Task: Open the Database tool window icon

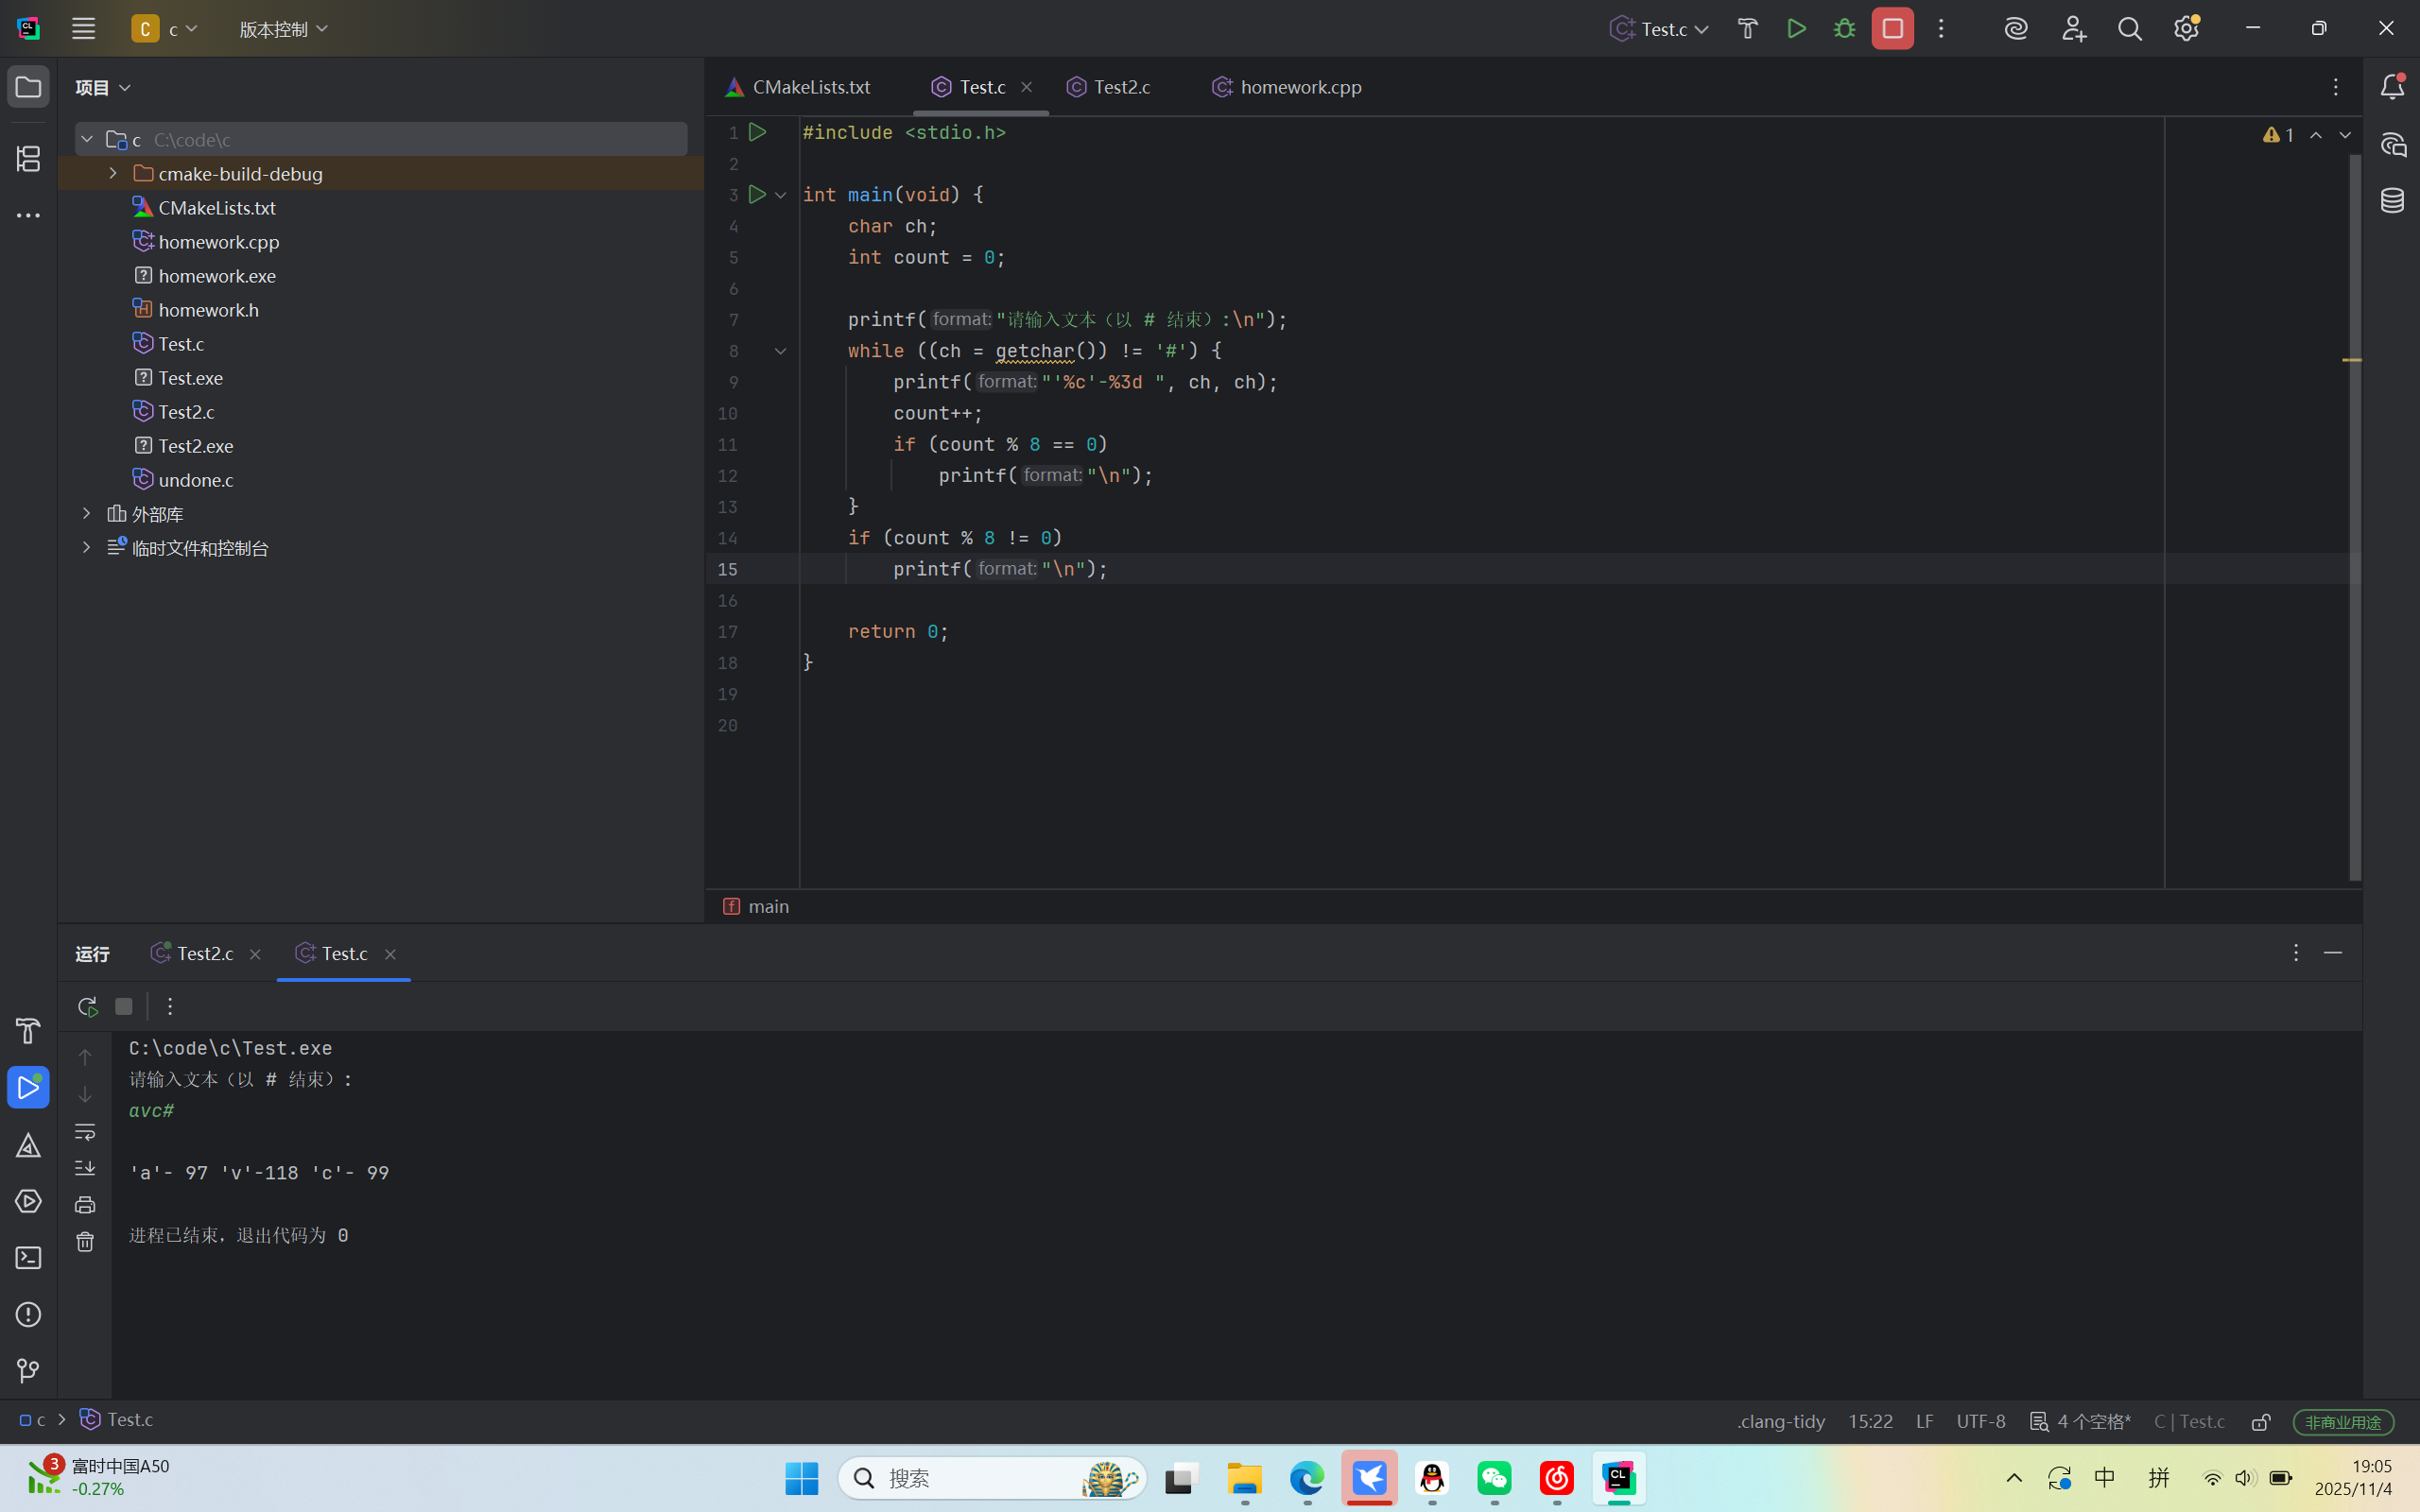Action: point(2392,200)
